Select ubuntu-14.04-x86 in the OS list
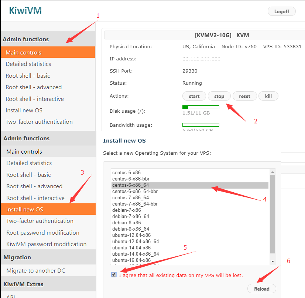The width and height of the screenshot is (305, 298). (x=190, y=248)
